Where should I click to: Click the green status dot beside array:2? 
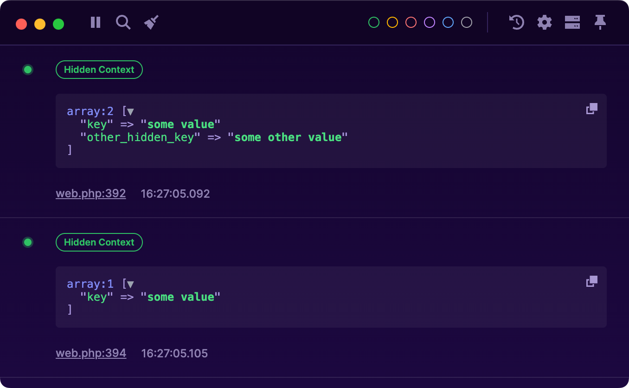28,69
